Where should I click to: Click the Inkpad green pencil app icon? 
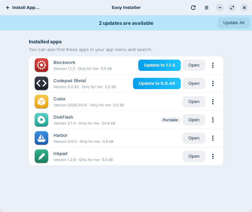pyautogui.click(x=41, y=156)
